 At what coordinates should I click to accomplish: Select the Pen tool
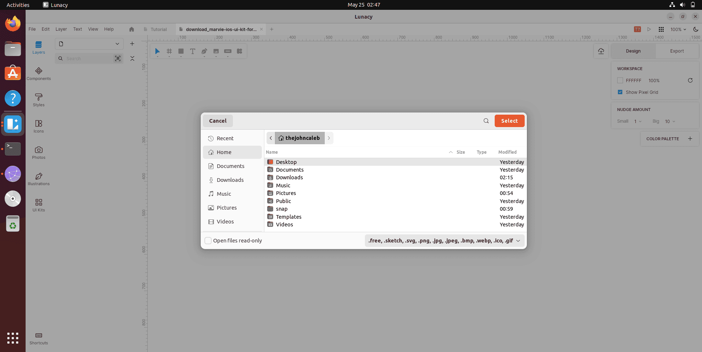(204, 51)
